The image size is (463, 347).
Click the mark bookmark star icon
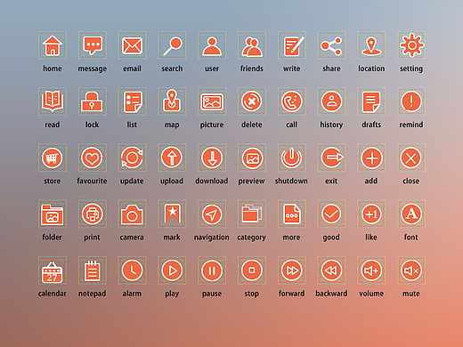tap(172, 214)
